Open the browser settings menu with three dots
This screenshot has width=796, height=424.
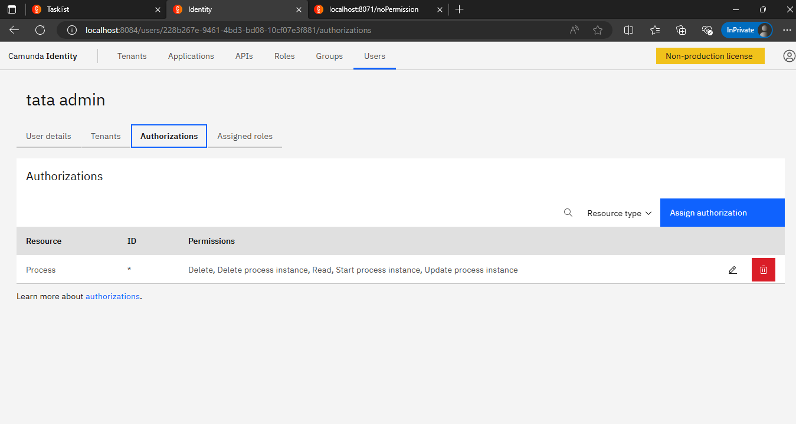787,30
